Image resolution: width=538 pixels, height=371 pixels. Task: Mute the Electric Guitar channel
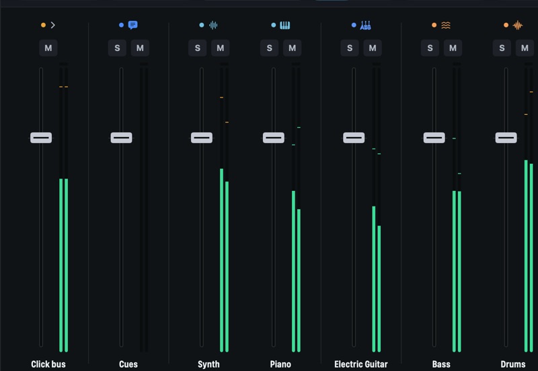(373, 48)
